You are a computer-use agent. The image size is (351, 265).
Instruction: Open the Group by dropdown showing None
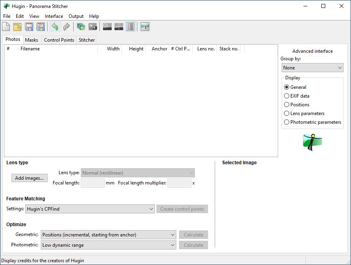[x=313, y=68]
